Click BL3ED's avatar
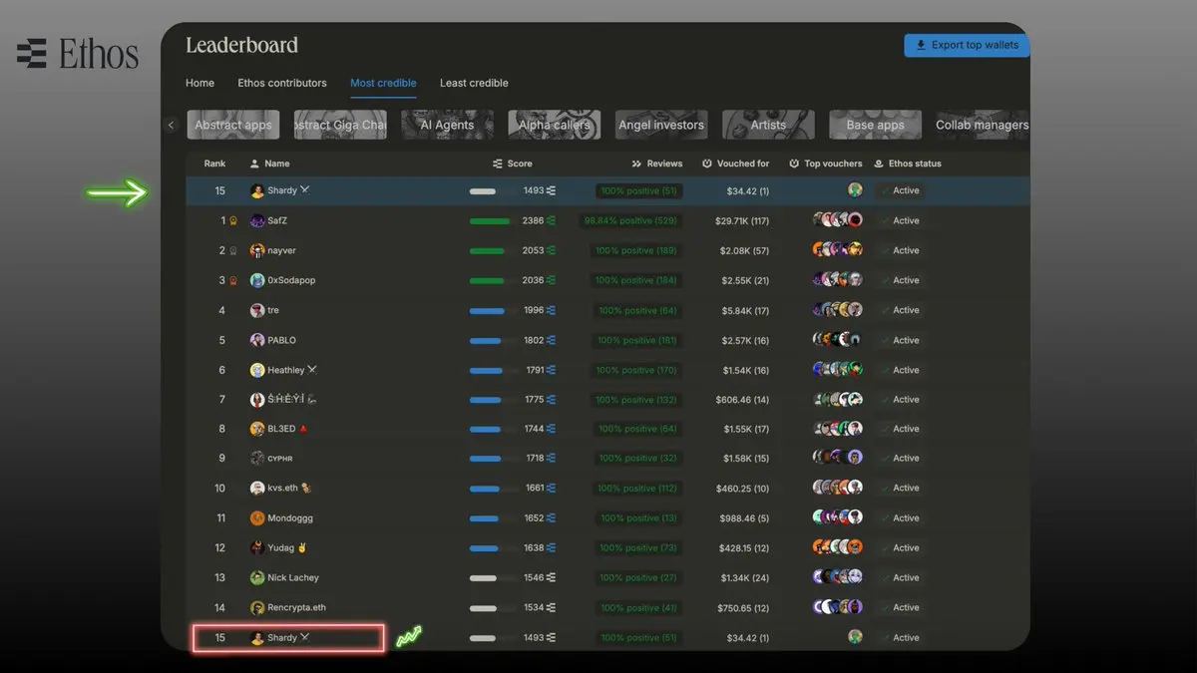The height and width of the screenshot is (673, 1197). click(x=257, y=429)
